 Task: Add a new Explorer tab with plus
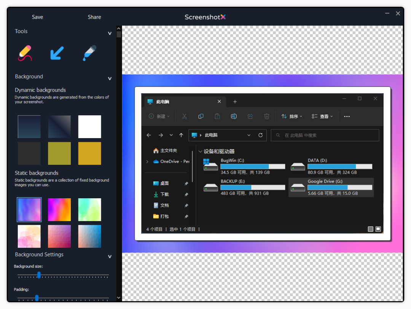[235, 102]
